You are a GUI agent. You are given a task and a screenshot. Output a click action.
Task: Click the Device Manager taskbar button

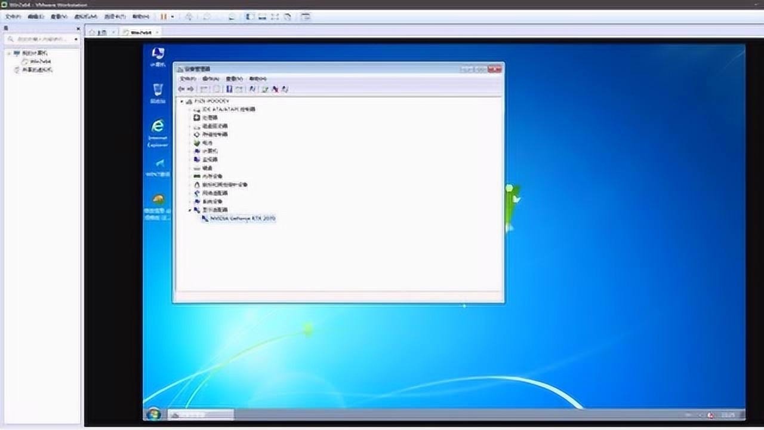tap(201, 414)
